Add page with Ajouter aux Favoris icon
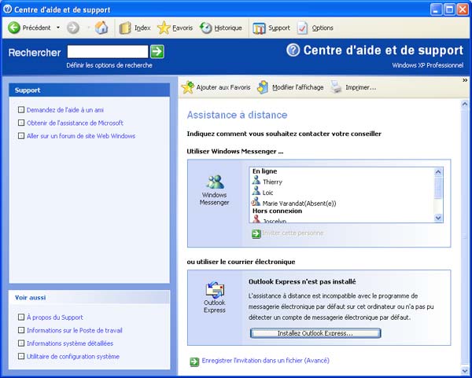This screenshot has width=472, height=378. (188, 87)
